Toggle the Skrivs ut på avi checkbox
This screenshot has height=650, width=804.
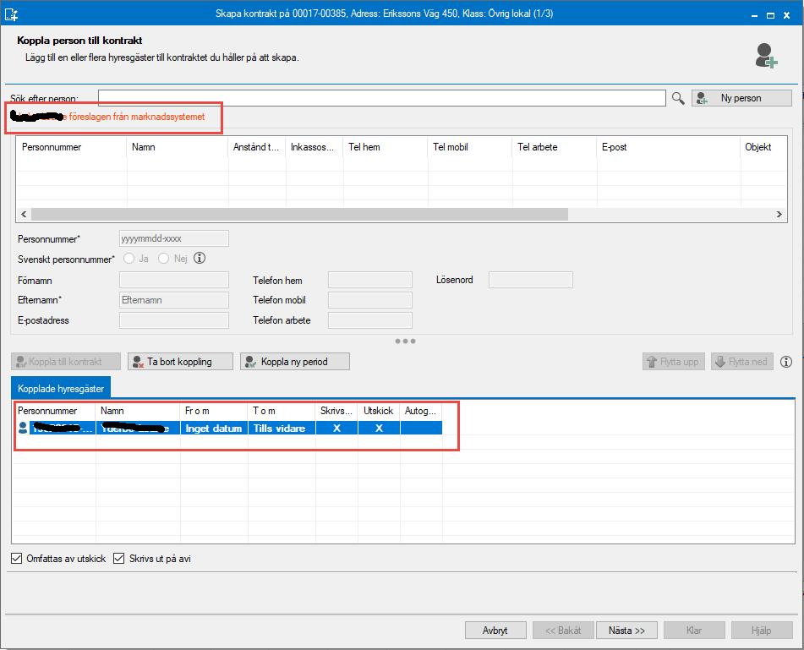pyautogui.click(x=119, y=558)
